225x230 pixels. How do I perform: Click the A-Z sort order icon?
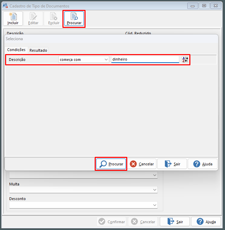[x=185, y=60]
